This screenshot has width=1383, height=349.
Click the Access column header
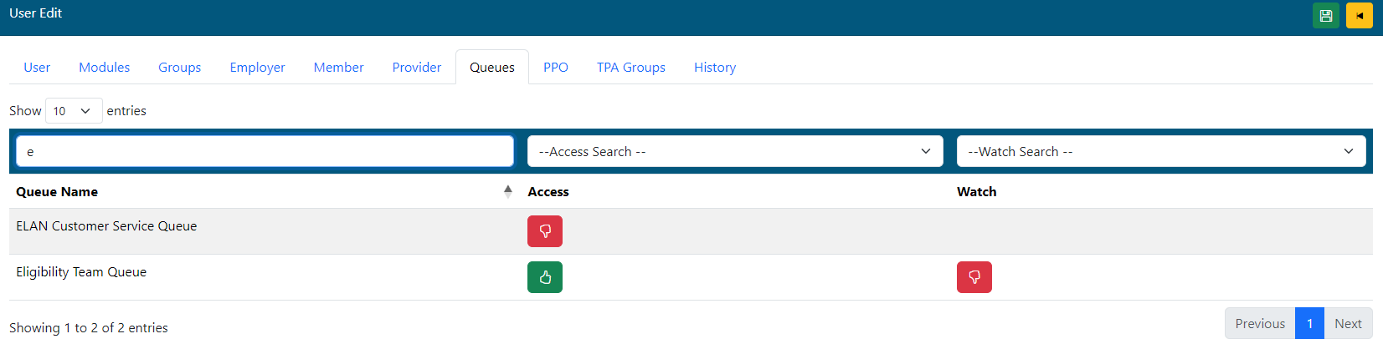[548, 192]
